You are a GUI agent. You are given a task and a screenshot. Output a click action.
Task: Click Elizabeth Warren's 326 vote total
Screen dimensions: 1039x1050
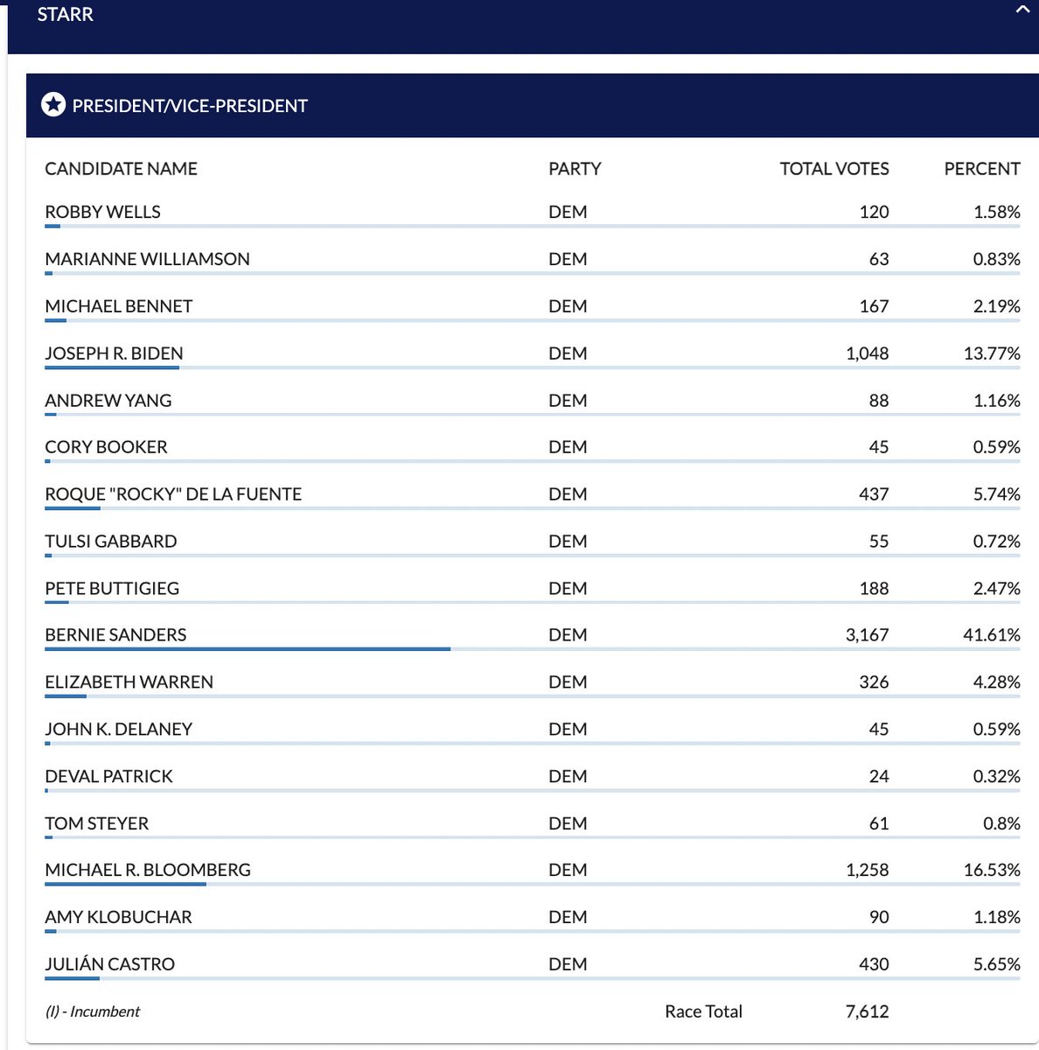[x=874, y=682]
